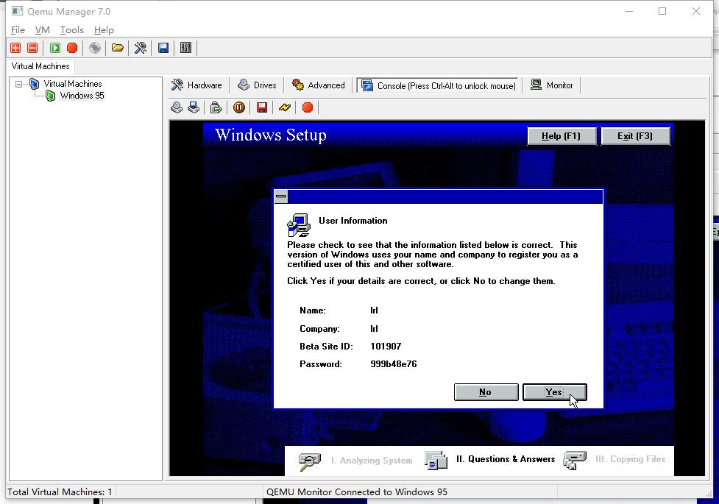Click the red plus new VM icon
The height and width of the screenshot is (504, 719).
click(x=15, y=48)
